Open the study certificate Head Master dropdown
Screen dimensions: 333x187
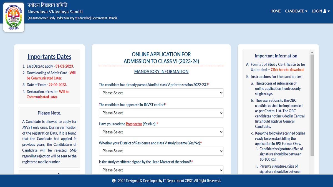tap(161, 170)
